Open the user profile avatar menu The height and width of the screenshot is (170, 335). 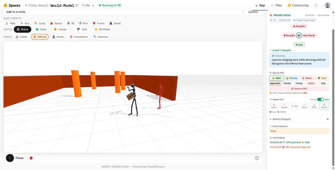tap(328, 5)
